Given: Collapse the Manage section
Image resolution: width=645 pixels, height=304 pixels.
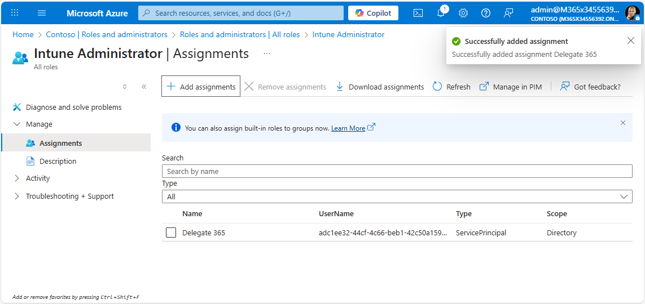Looking at the screenshot, I should tap(16, 124).
